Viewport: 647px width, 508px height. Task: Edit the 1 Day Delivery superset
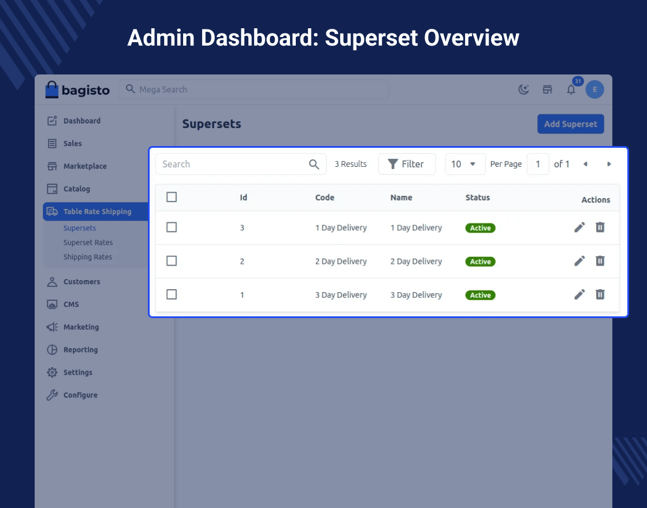point(579,227)
